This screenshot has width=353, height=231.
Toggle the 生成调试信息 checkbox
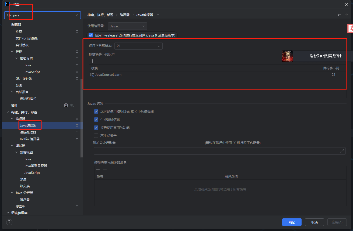point(96,120)
